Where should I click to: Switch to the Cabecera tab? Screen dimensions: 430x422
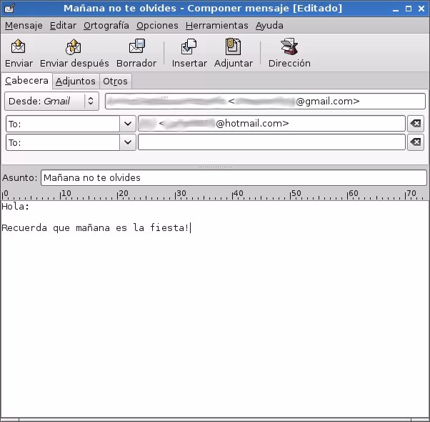(26, 81)
